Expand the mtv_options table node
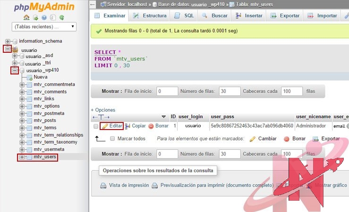The image size is (349, 212). 22,106
